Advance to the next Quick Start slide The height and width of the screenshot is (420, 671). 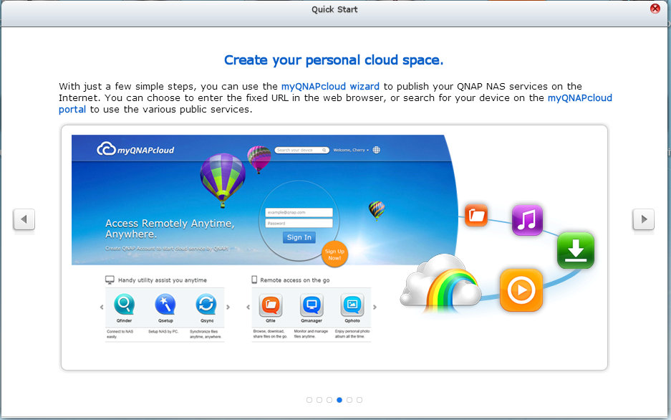(644, 219)
